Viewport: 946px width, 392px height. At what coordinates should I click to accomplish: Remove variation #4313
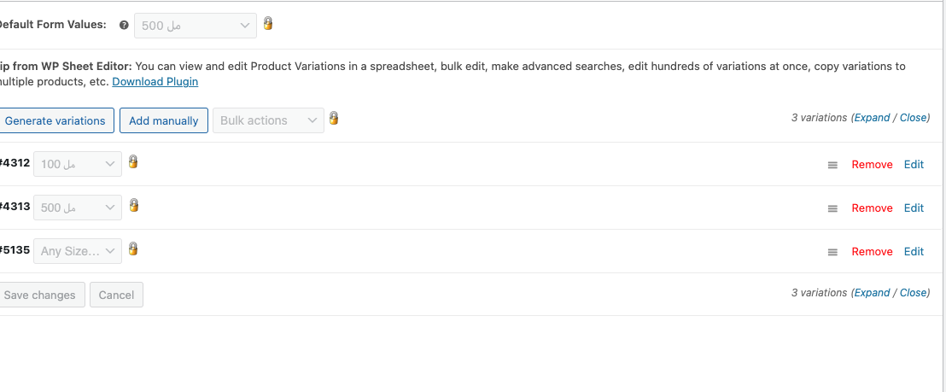(872, 208)
